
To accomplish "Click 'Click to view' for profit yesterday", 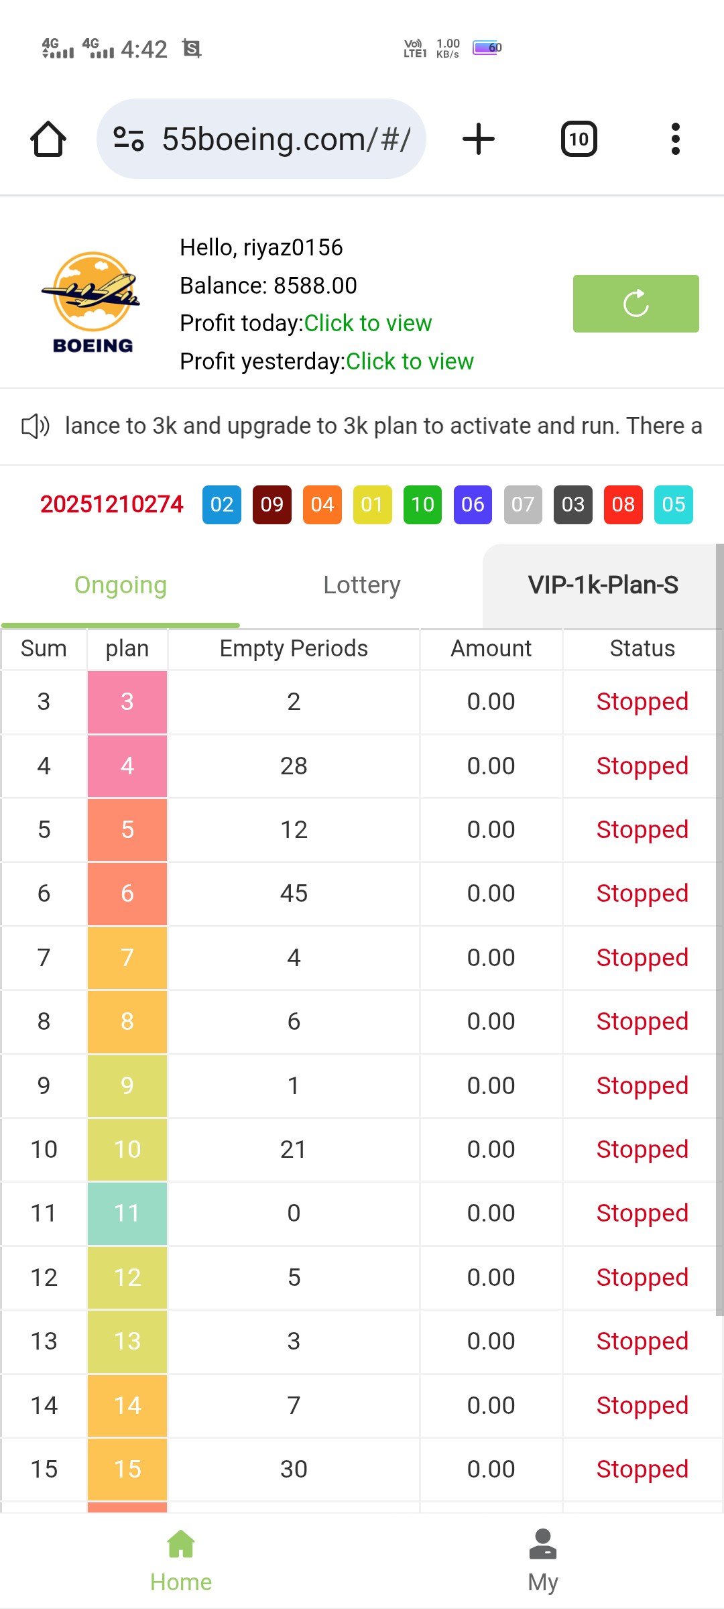I will (x=410, y=362).
